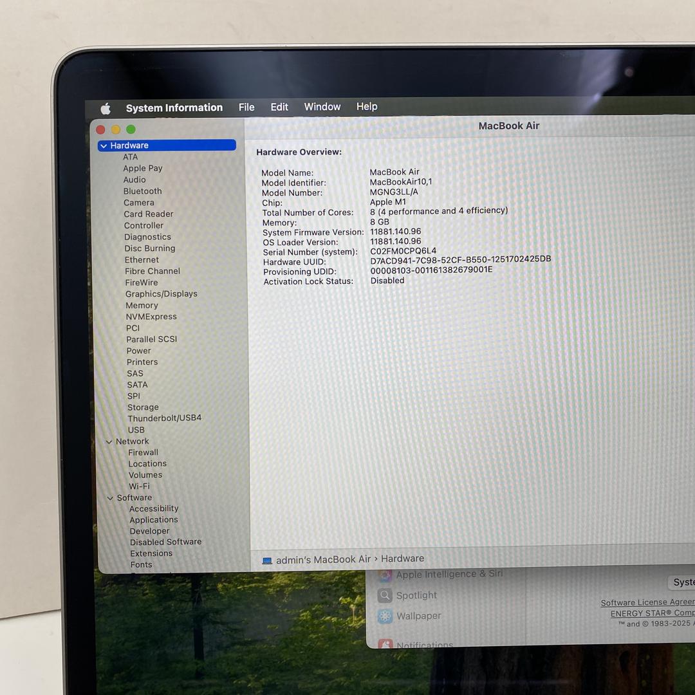Click the laptop icon in the path bar

[x=267, y=561]
